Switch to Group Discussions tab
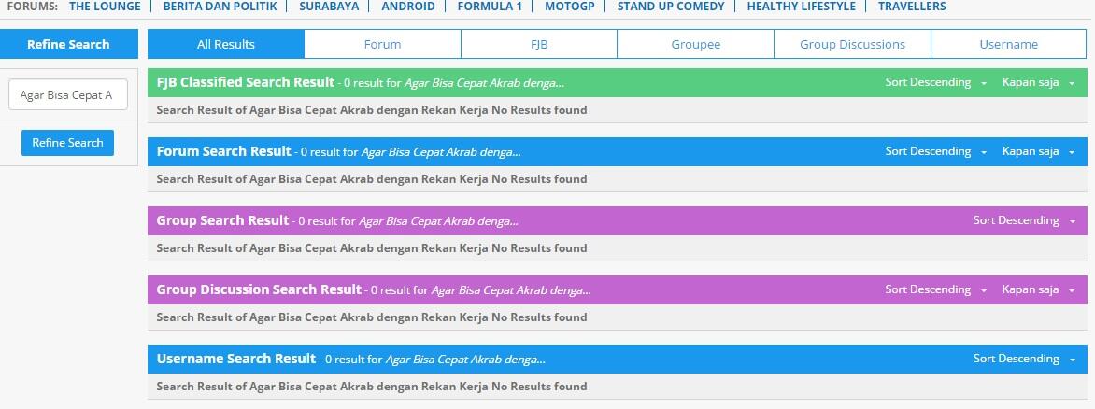Screen dimensions: 1095x409 coord(852,44)
